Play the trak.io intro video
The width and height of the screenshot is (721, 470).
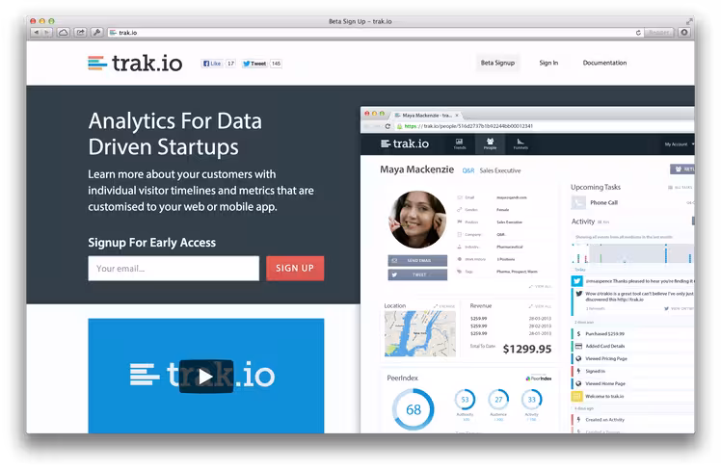point(206,377)
